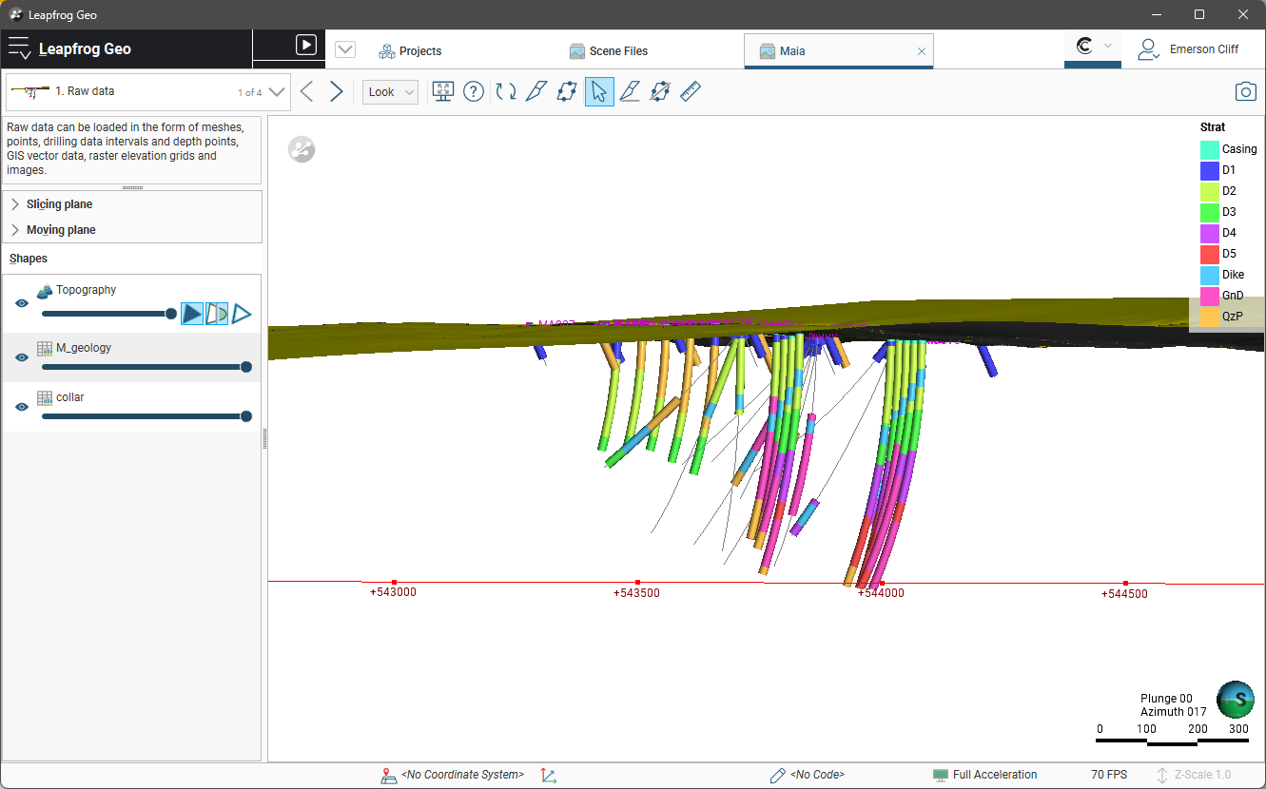
Task: Click the rotate scene arrows icon
Action: (x=506, y=92)
